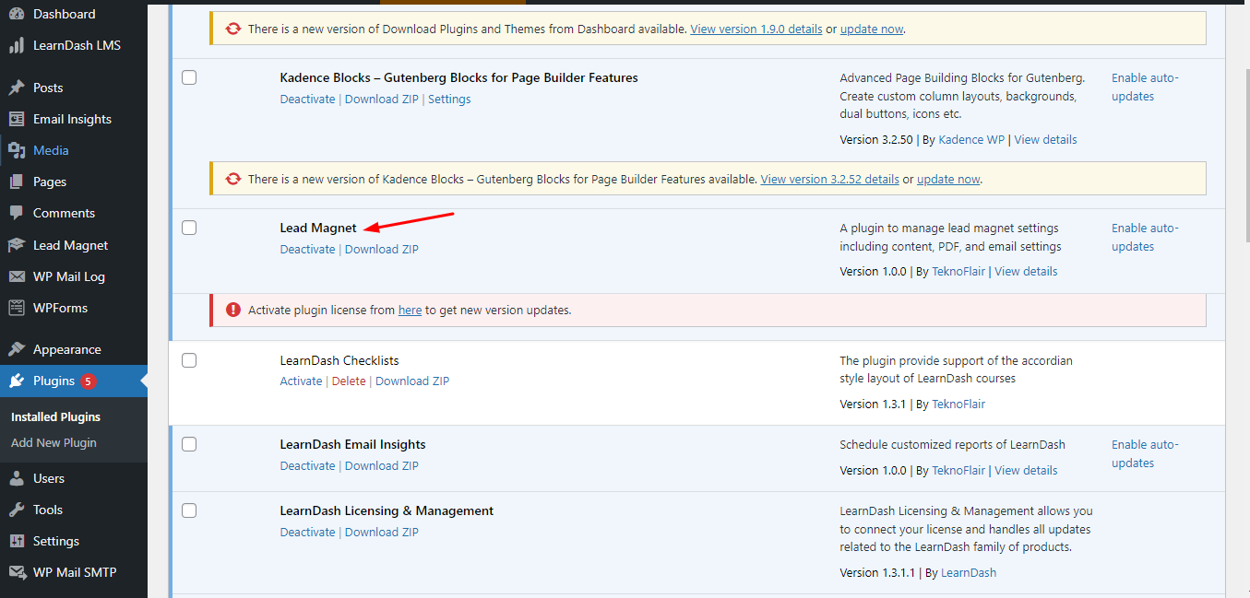This screenshot has width=1250, height=598.
Task: Open TeknoFlair author link for Lead Magnet
Action: click(958, 271)
